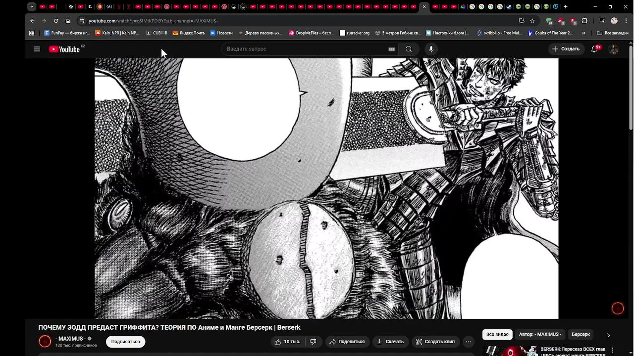Open Chrome three-dot menu
Screen dimensions: 634x356
click(625, 21)
